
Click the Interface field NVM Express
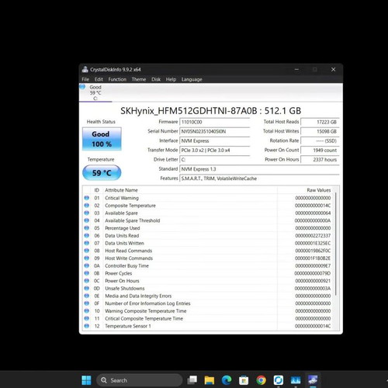[215, 140]
